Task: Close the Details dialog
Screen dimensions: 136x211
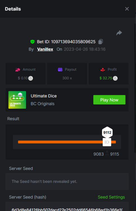Action: [x=127, y=9]
